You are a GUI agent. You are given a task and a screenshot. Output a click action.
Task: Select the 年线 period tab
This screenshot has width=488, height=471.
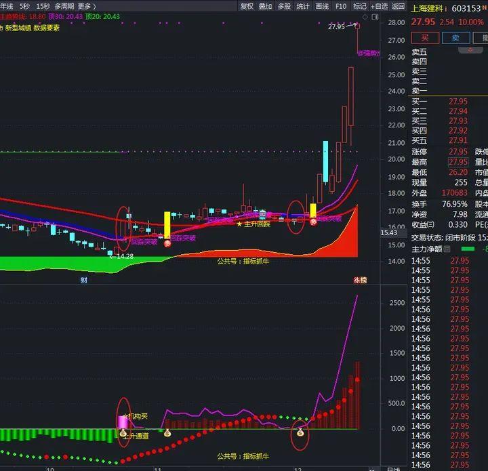pos(7,6)
